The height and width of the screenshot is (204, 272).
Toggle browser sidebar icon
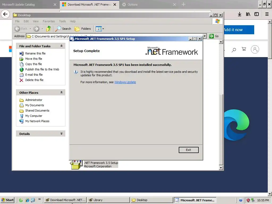[257, 14]
